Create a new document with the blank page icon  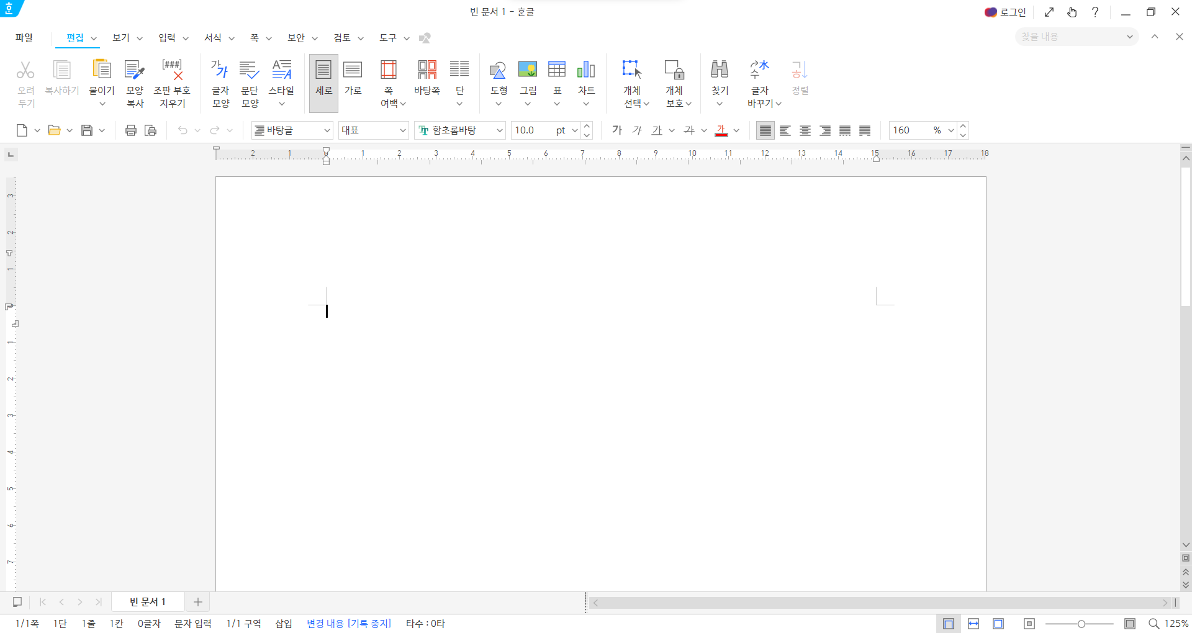22,130
